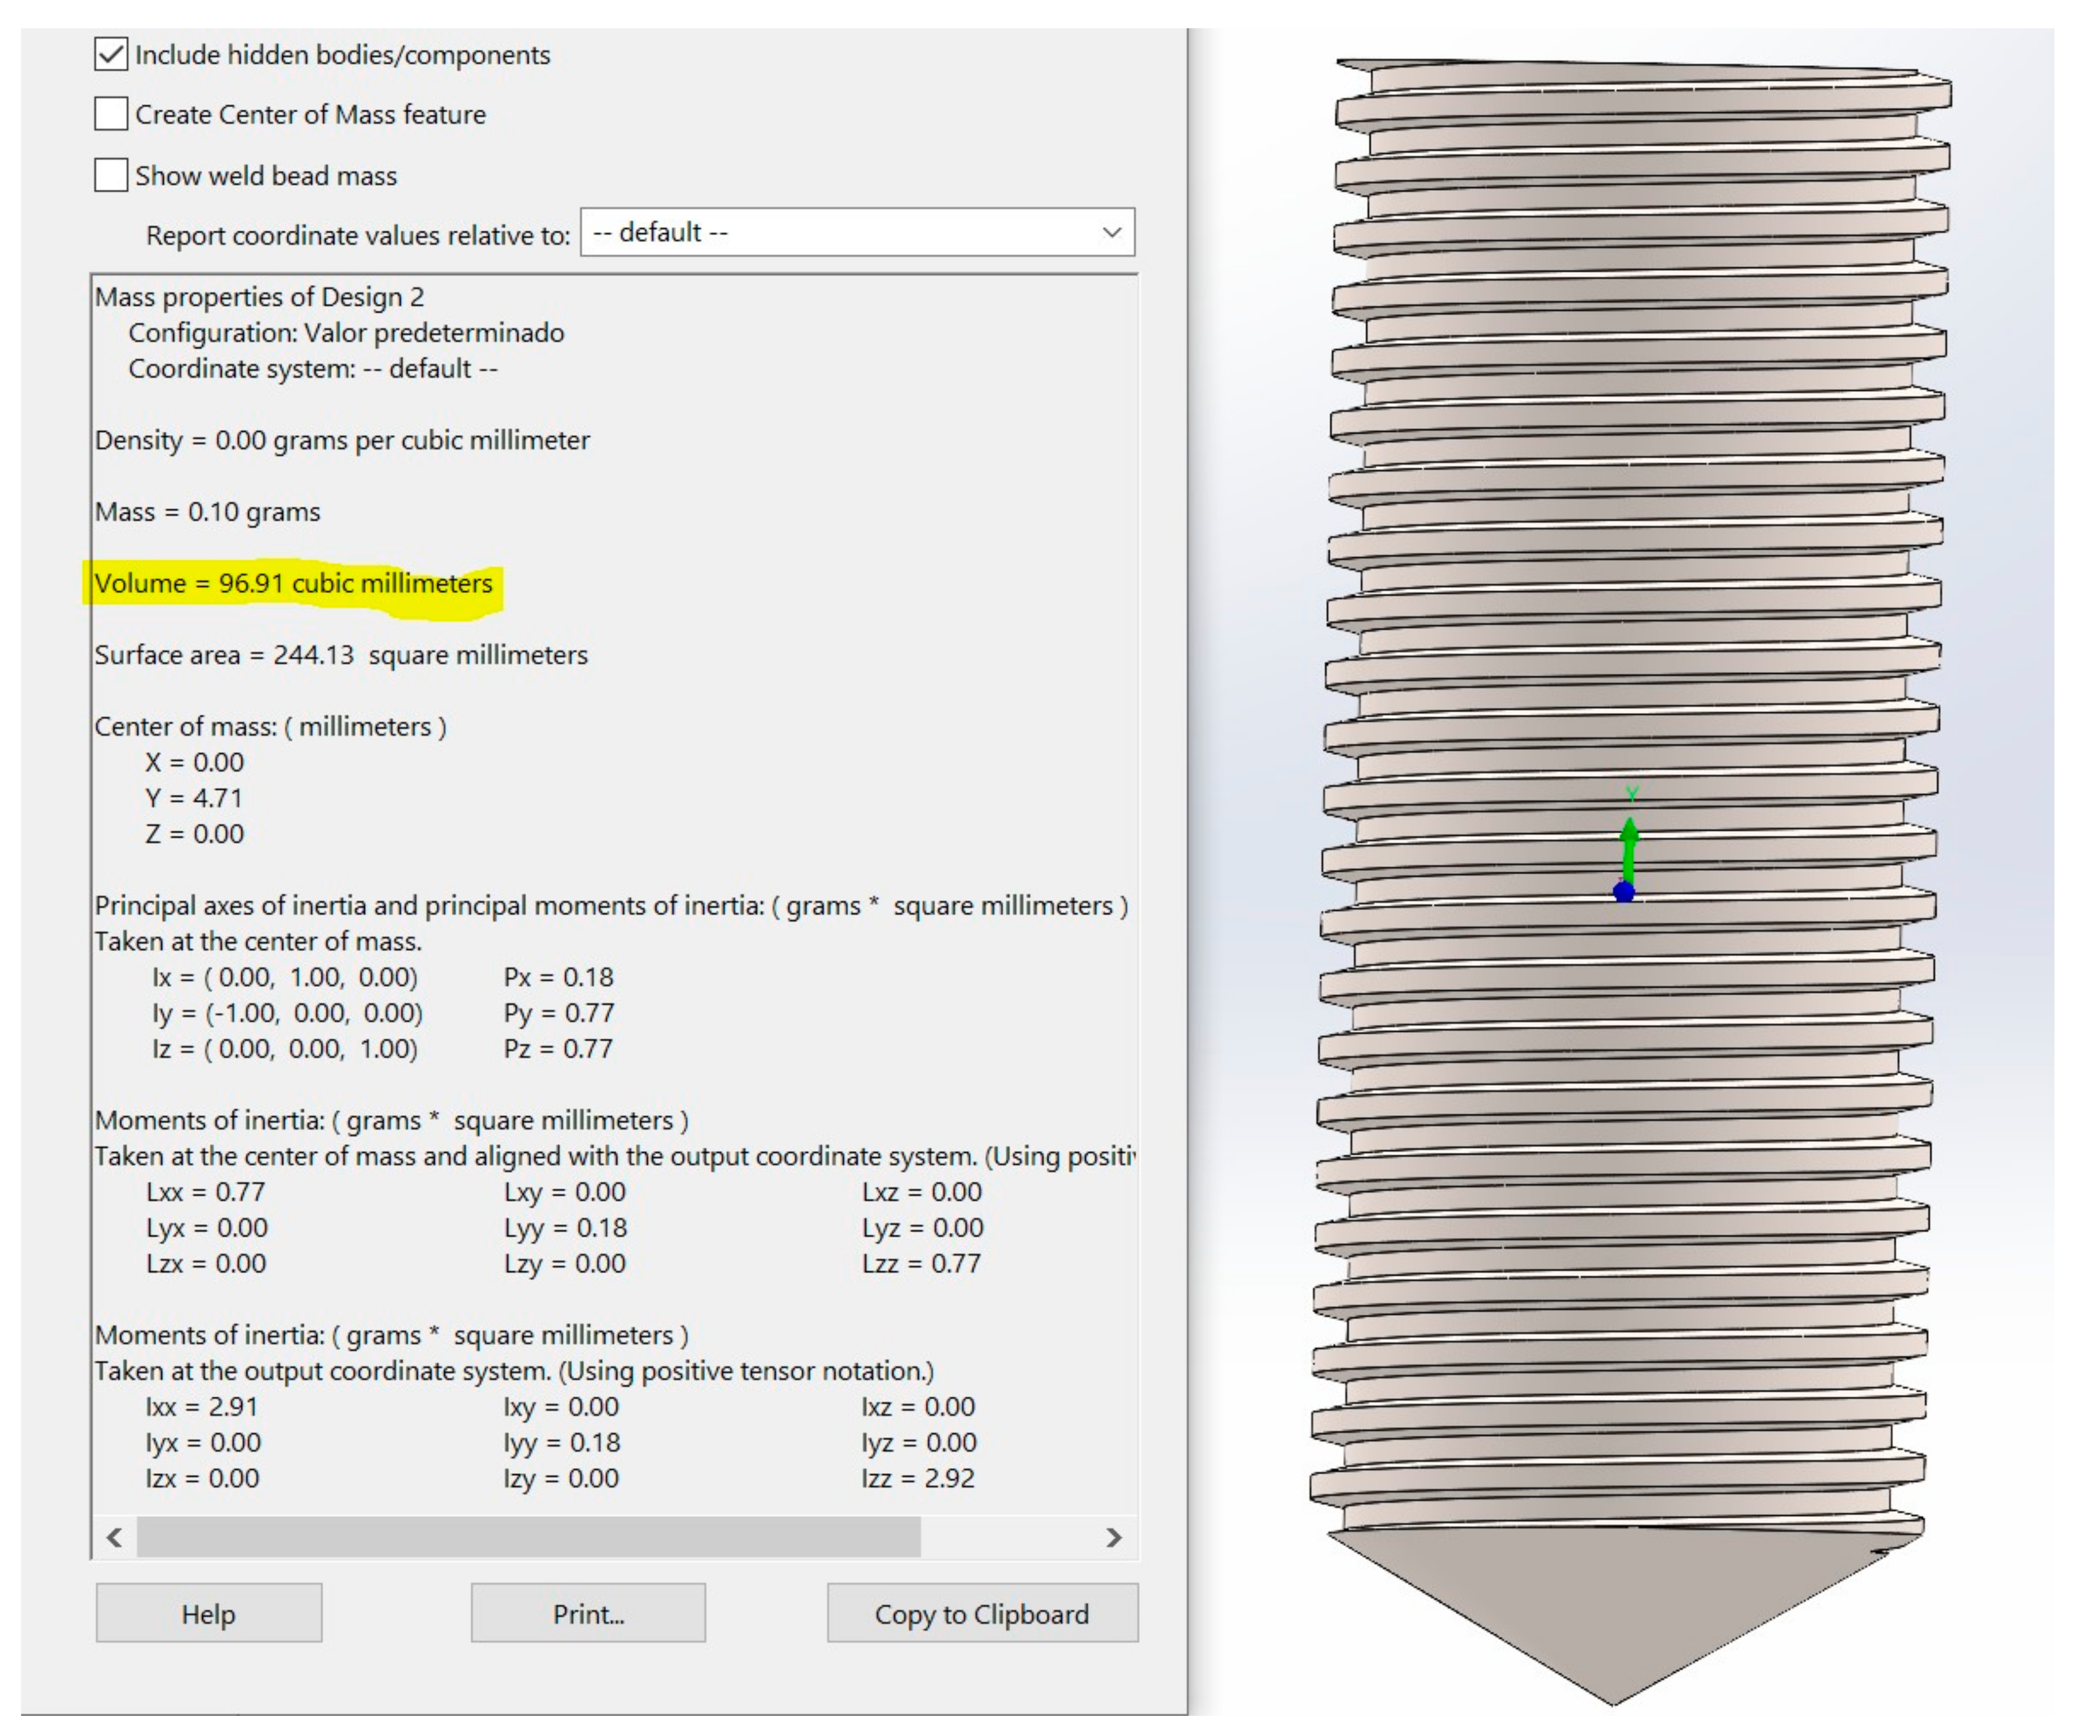
Task: Click the highlighted Volume = 96.91 line
Action: (x=293, y=584)
